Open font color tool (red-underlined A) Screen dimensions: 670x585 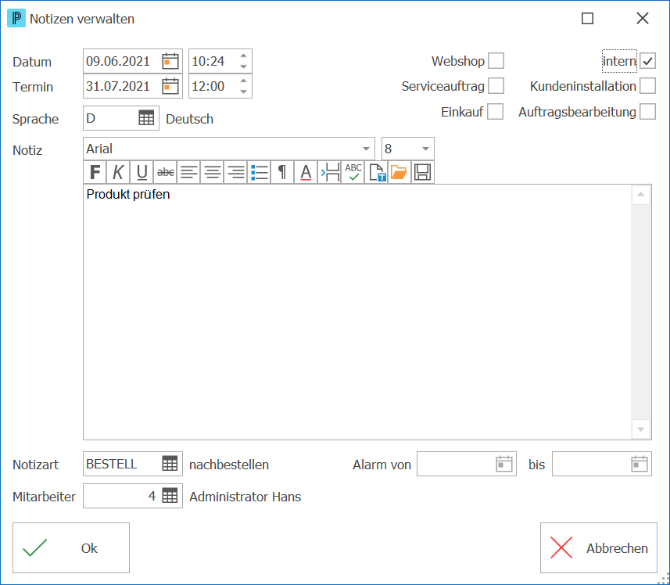coord(306,172)
